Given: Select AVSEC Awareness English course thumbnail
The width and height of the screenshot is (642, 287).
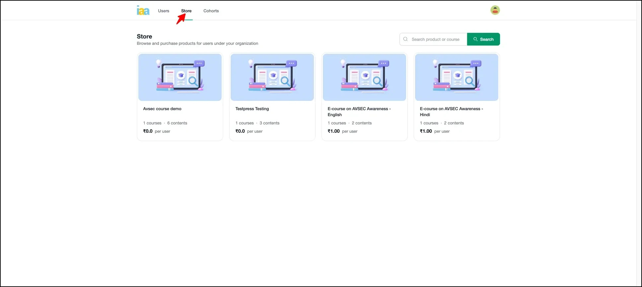Looking at the screenshot, I should [x=364, y=77].
